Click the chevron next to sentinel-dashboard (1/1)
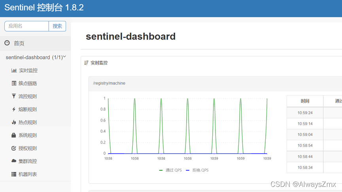Viewport: 342px width, 192px height. coord(64,56)
